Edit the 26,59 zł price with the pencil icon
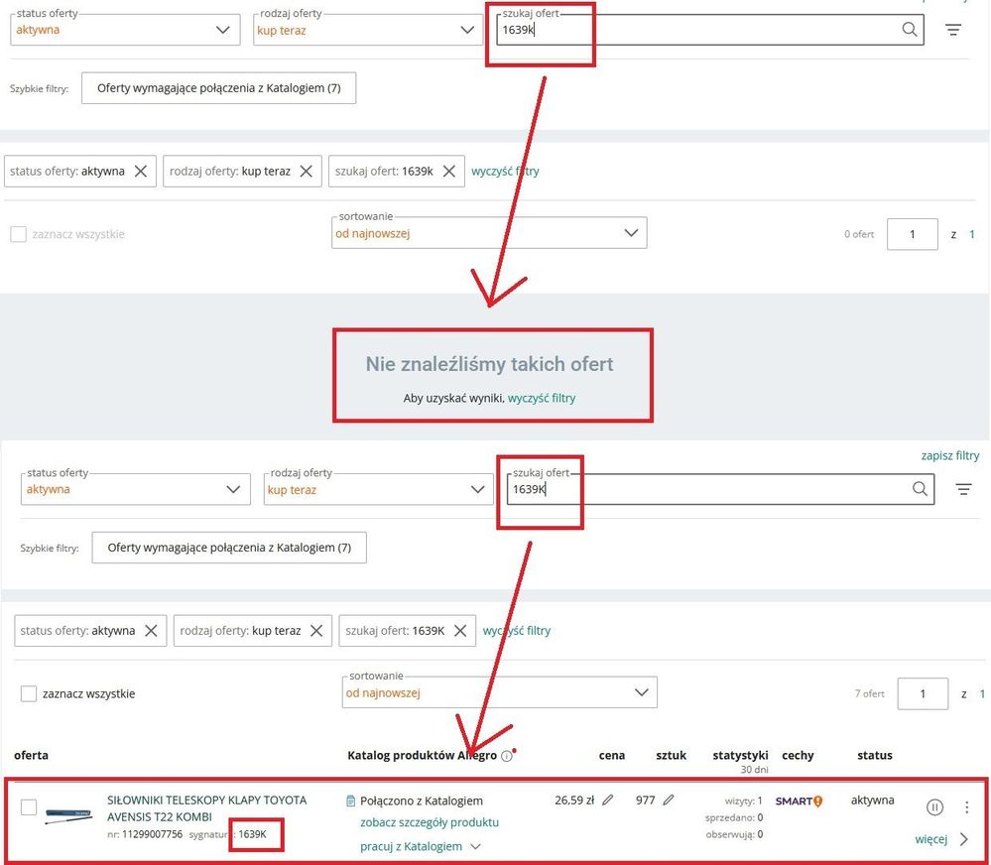Viewport: 991px width, 865px height. [x=607, y=800]
